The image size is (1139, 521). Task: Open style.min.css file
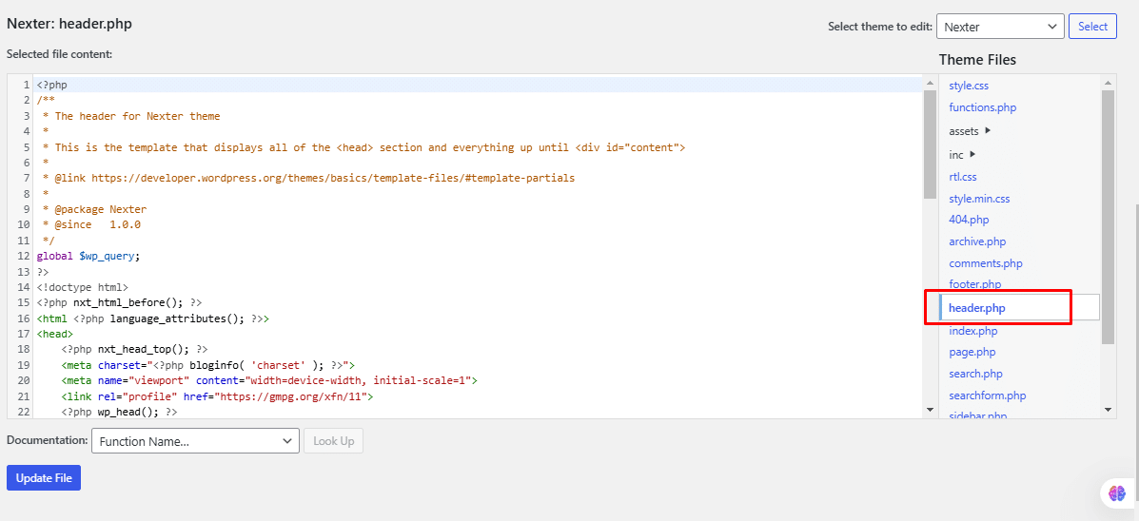pyautogui.click(x=979, y=199)
